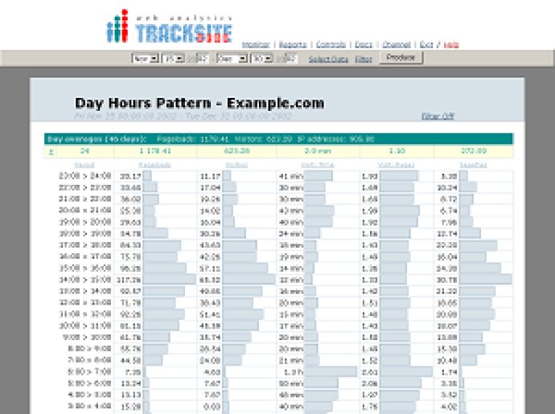Click the pageloads bar in the 14:00 > 15:00 row
This screenshot has width=555, height=414.
coord(169,280)
